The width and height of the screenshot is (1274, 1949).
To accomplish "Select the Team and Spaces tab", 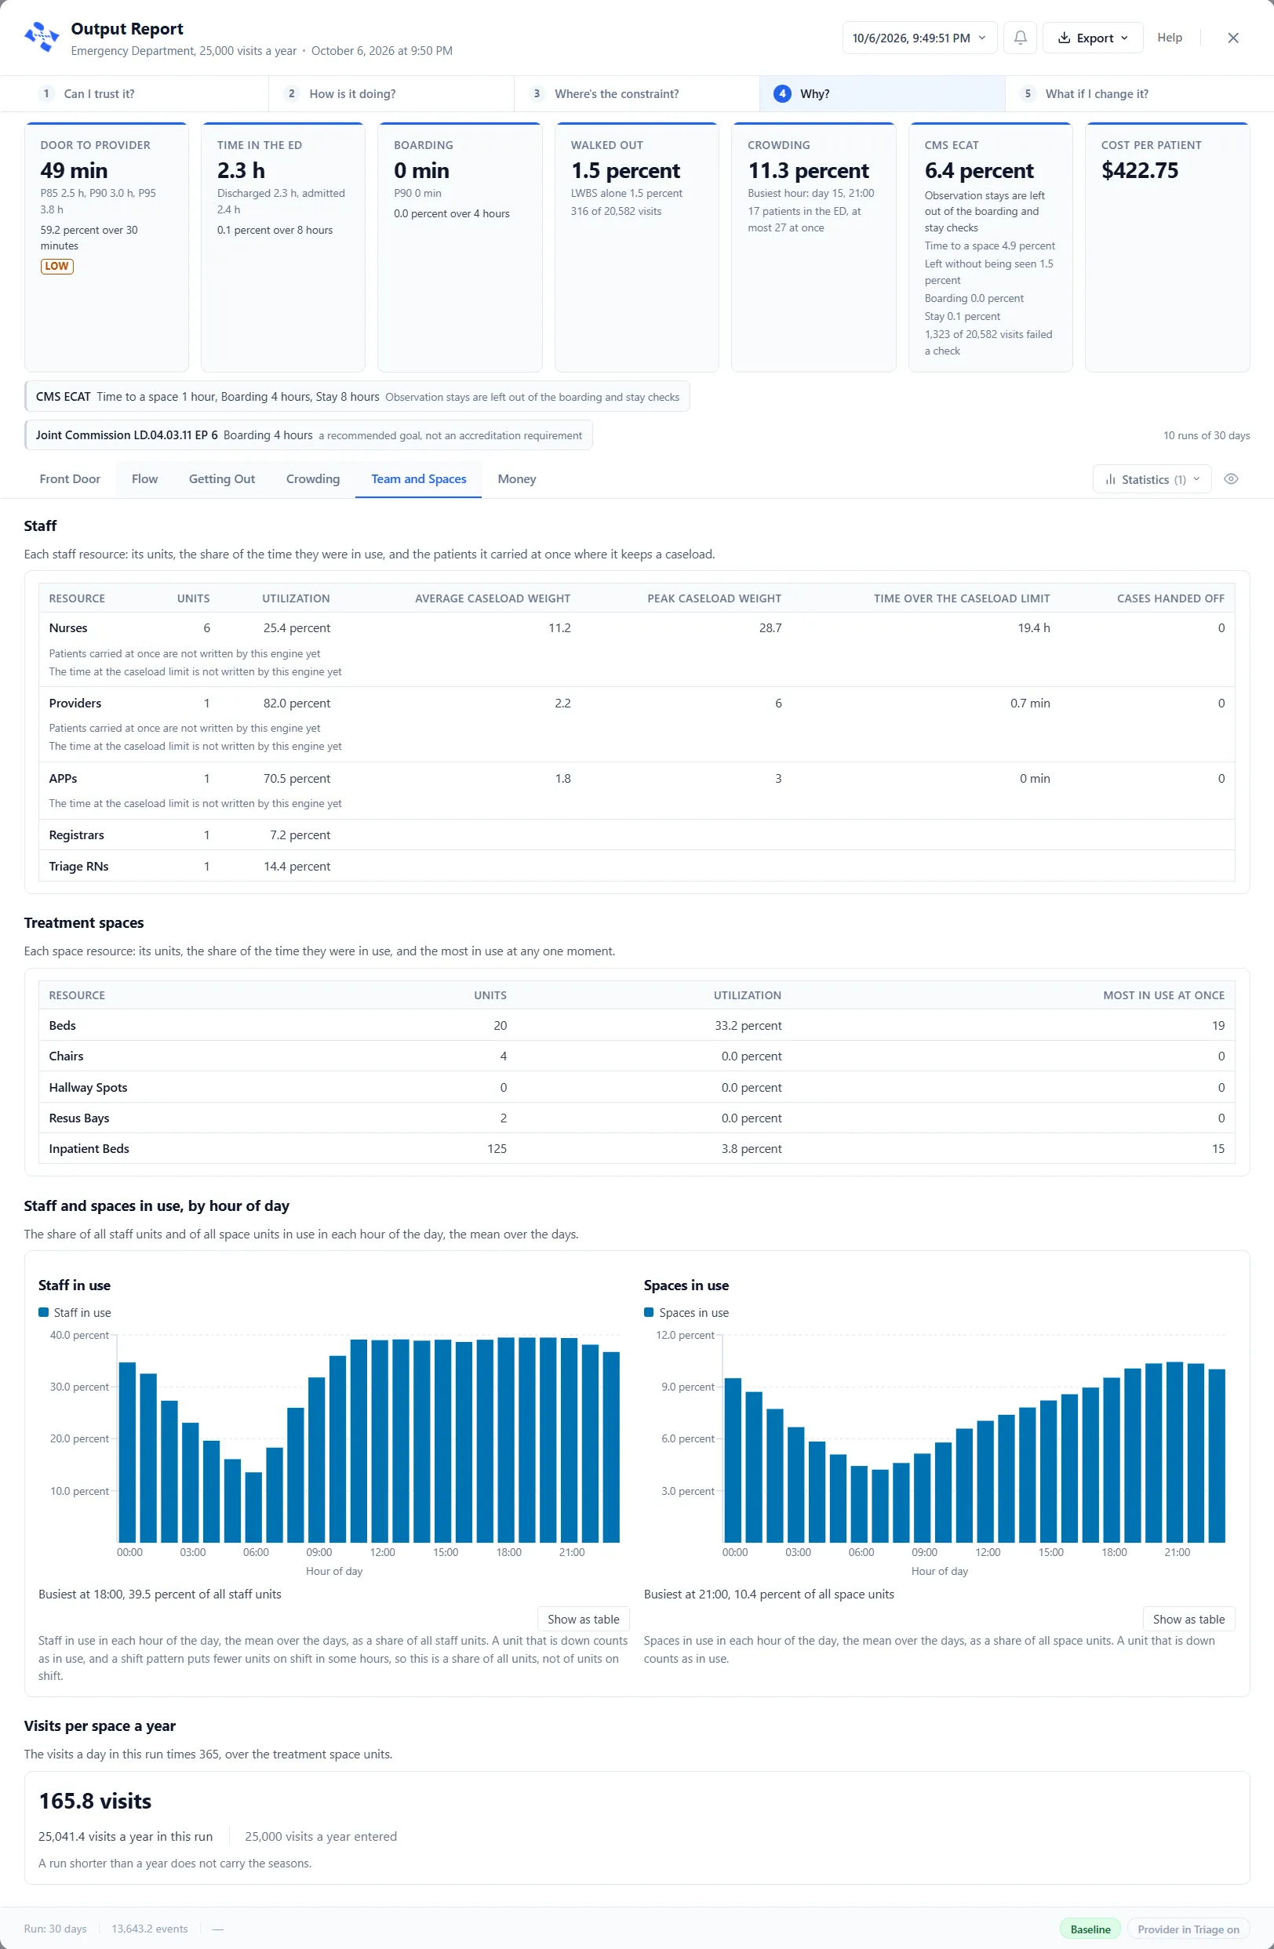I will point(419,479).
